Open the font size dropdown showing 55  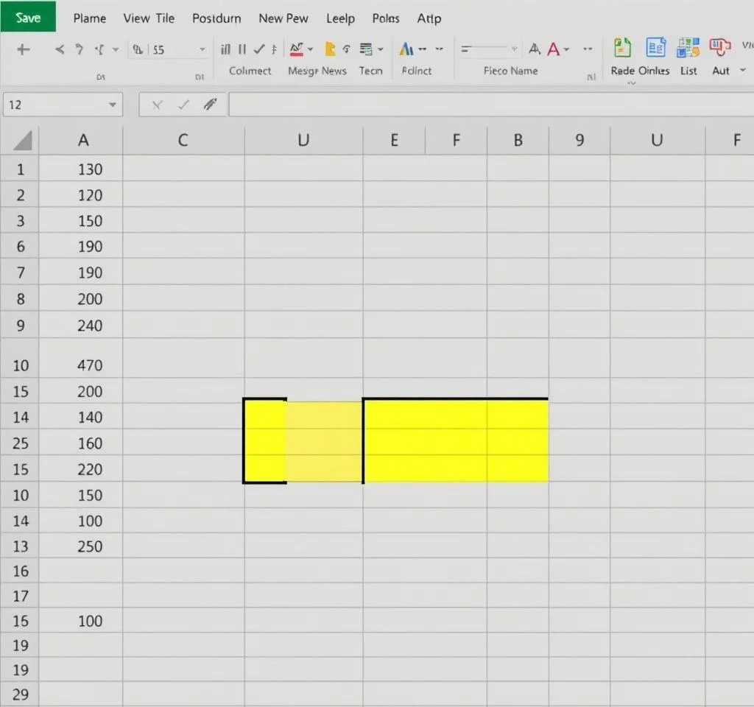pyautogui.click(x=202, y=50)
